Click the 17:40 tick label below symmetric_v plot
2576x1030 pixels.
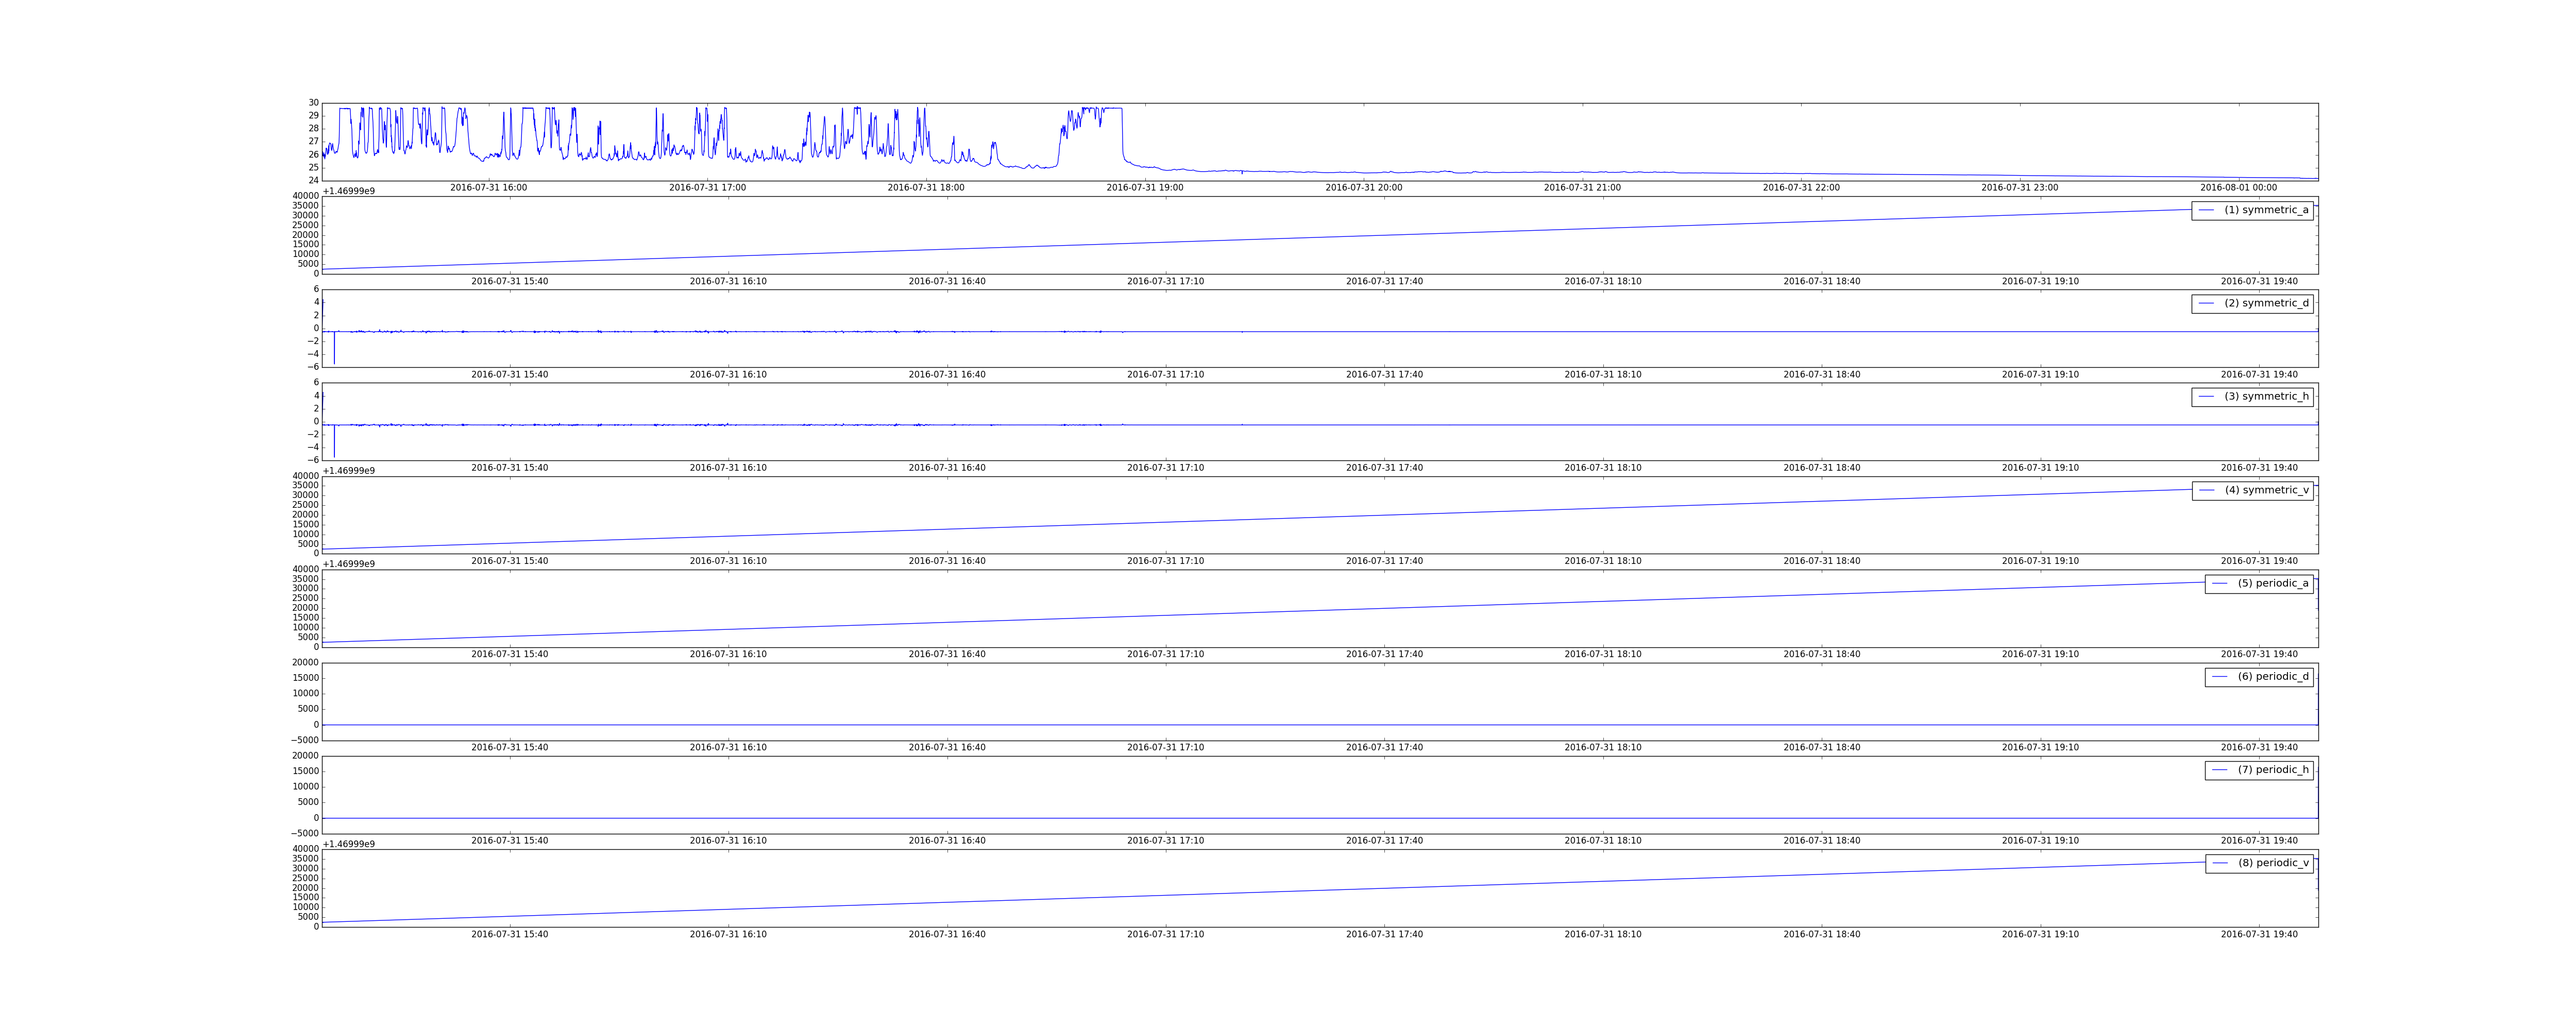pyautogui.click(x=1385, y=561)
